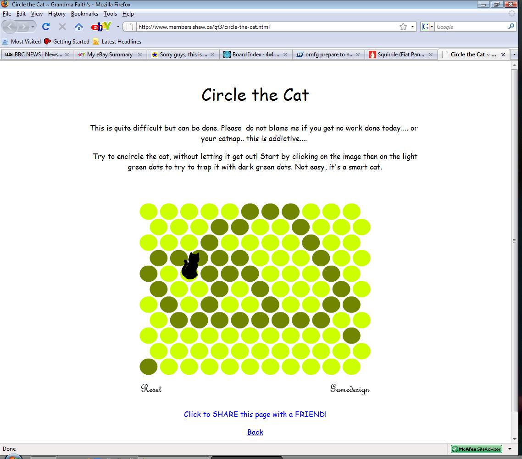Click in the Google search field
The image size is (522, 459).
pos(470,27)
